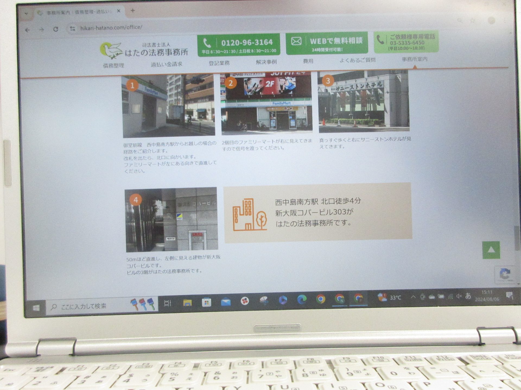This screenshot has height=390, width=521.
Task: Open File Explorer from the taskbar
Action: [187, 303]
